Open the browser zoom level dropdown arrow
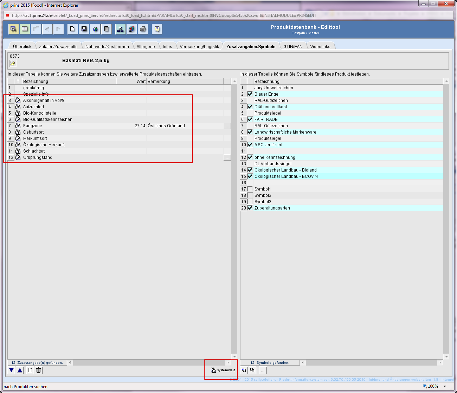457x393 pixels. 445,386
